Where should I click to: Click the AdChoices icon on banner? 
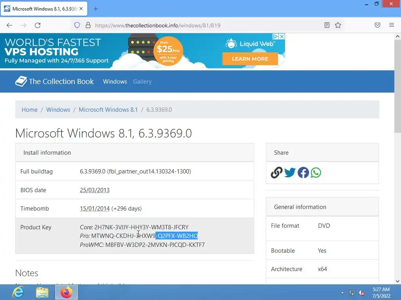click(275, 36)
